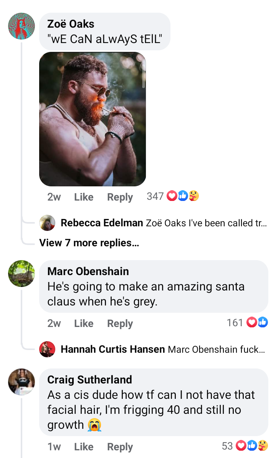Reply to Zoë Oaks' comment
Screen dimensions: 276x458
pos(120,197)
